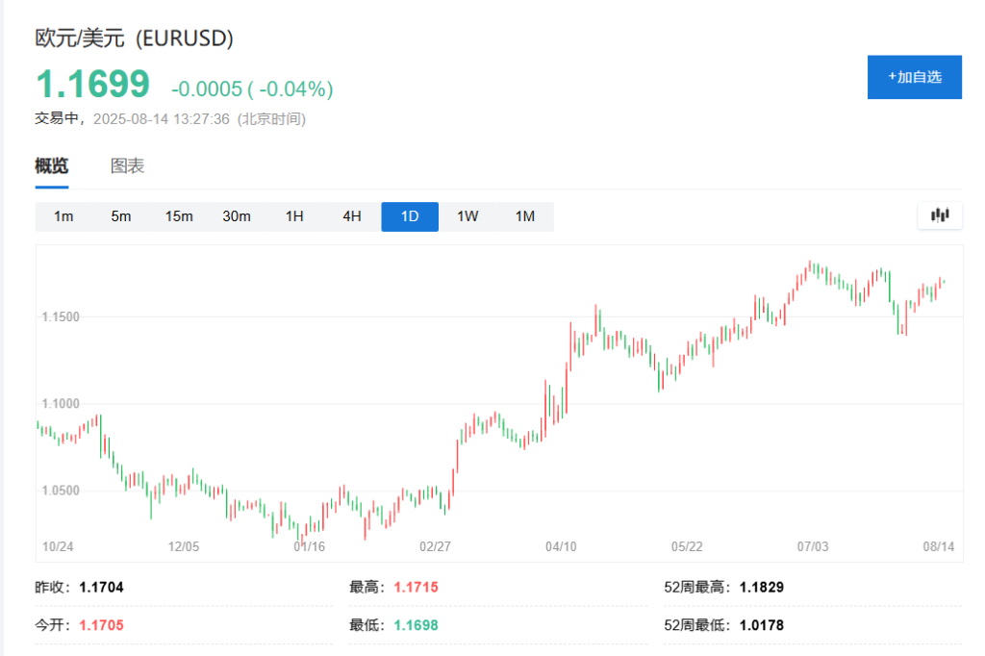The height and width of the screenshot is (656, 985).
Task: Click the candlestick chart type icon
Action: point(940,215)
